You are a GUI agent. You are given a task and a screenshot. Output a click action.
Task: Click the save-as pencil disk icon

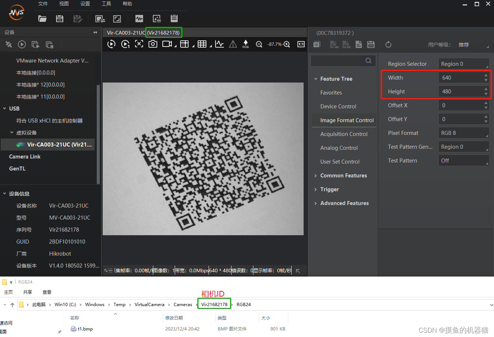click(x=78, y=19)
